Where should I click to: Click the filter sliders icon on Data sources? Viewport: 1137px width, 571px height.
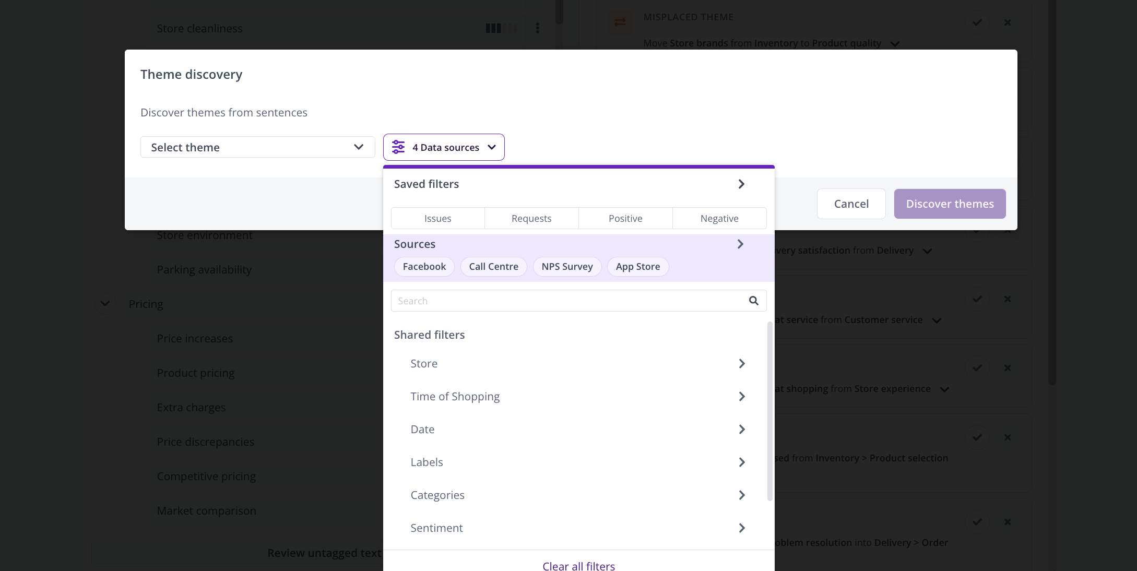[x=398, y=147]
